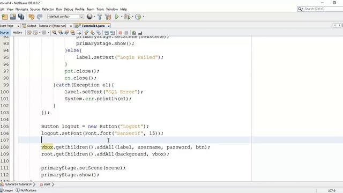The height and width of the screenshot is (193, 343).
Task: Open the default config combo box
Action: click(x=65, y=17)
